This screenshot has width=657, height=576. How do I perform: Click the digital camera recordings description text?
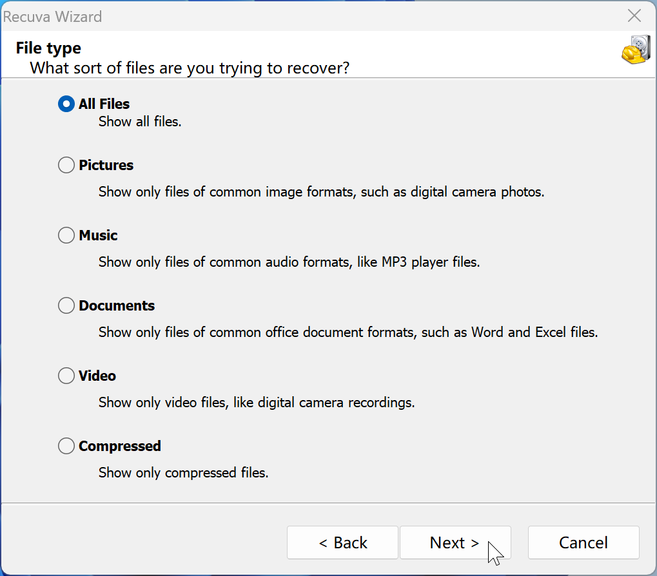(x=256, y=403)
